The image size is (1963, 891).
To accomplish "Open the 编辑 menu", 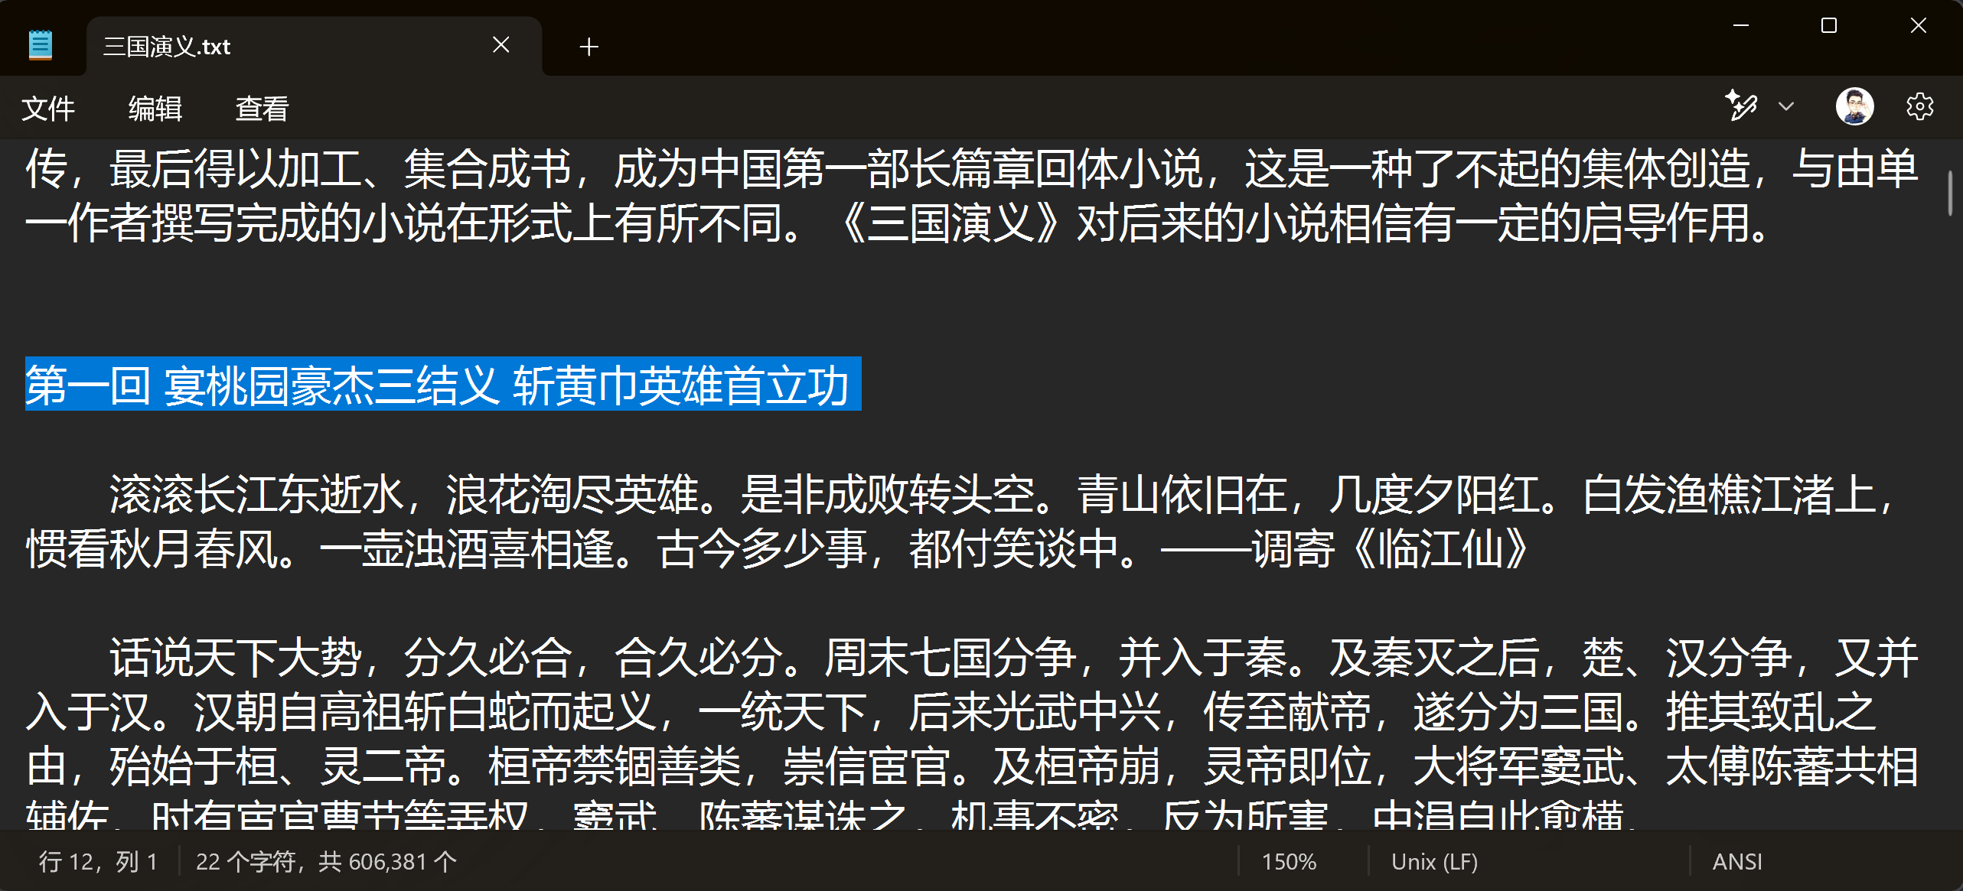I will [x=152, y=106].
